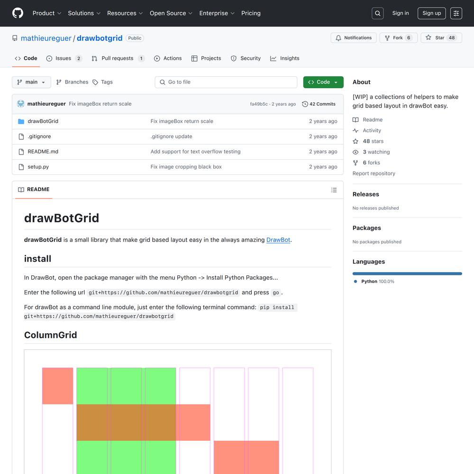
Task: Click the Branches icon
Action: click(x=59, y=82)
